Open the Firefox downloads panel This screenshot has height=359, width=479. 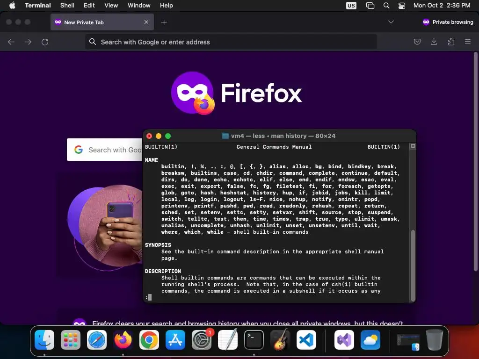click(434, 42)
